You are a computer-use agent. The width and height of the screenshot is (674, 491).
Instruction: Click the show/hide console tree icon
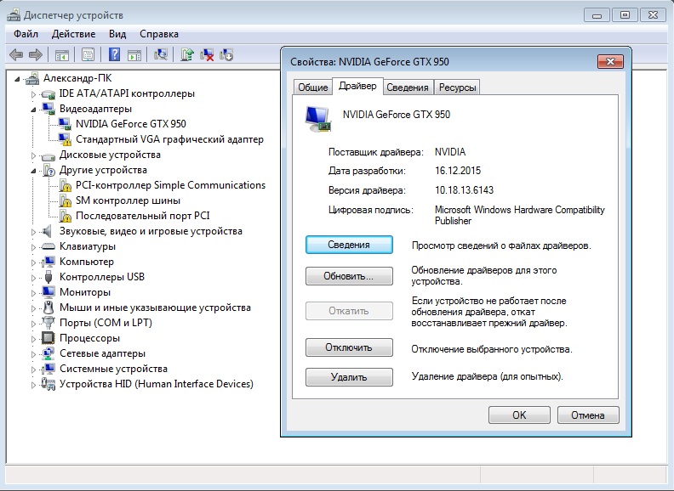pyautogui.click(x=62, y=55)
